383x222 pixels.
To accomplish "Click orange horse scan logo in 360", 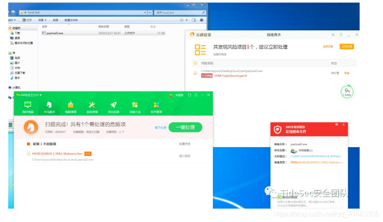I will 31,127.
